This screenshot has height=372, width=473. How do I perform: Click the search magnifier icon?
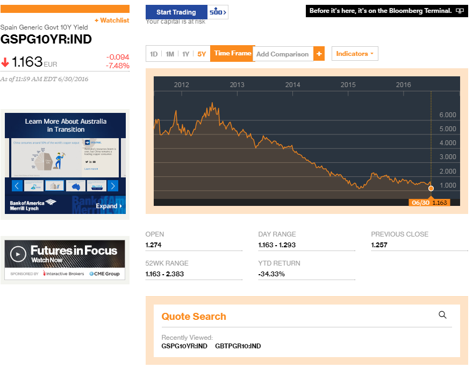(442, 315)
